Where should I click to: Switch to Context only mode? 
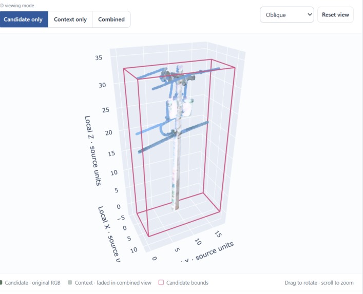click(70, 19)
